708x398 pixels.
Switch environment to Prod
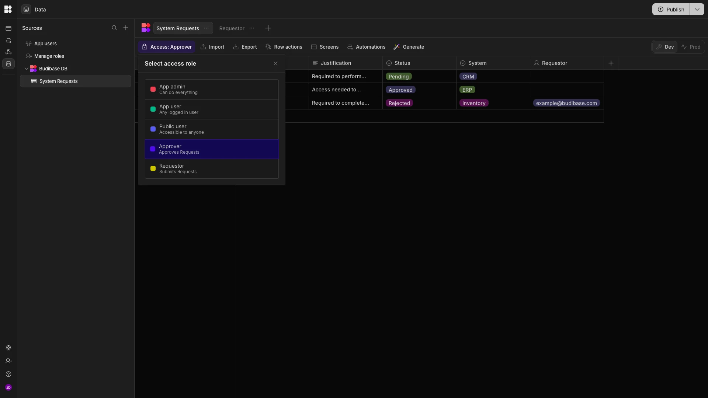click(691, 47)
